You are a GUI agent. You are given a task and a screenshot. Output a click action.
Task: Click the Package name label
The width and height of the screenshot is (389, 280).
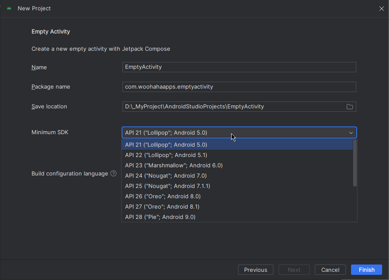point(50,87)
